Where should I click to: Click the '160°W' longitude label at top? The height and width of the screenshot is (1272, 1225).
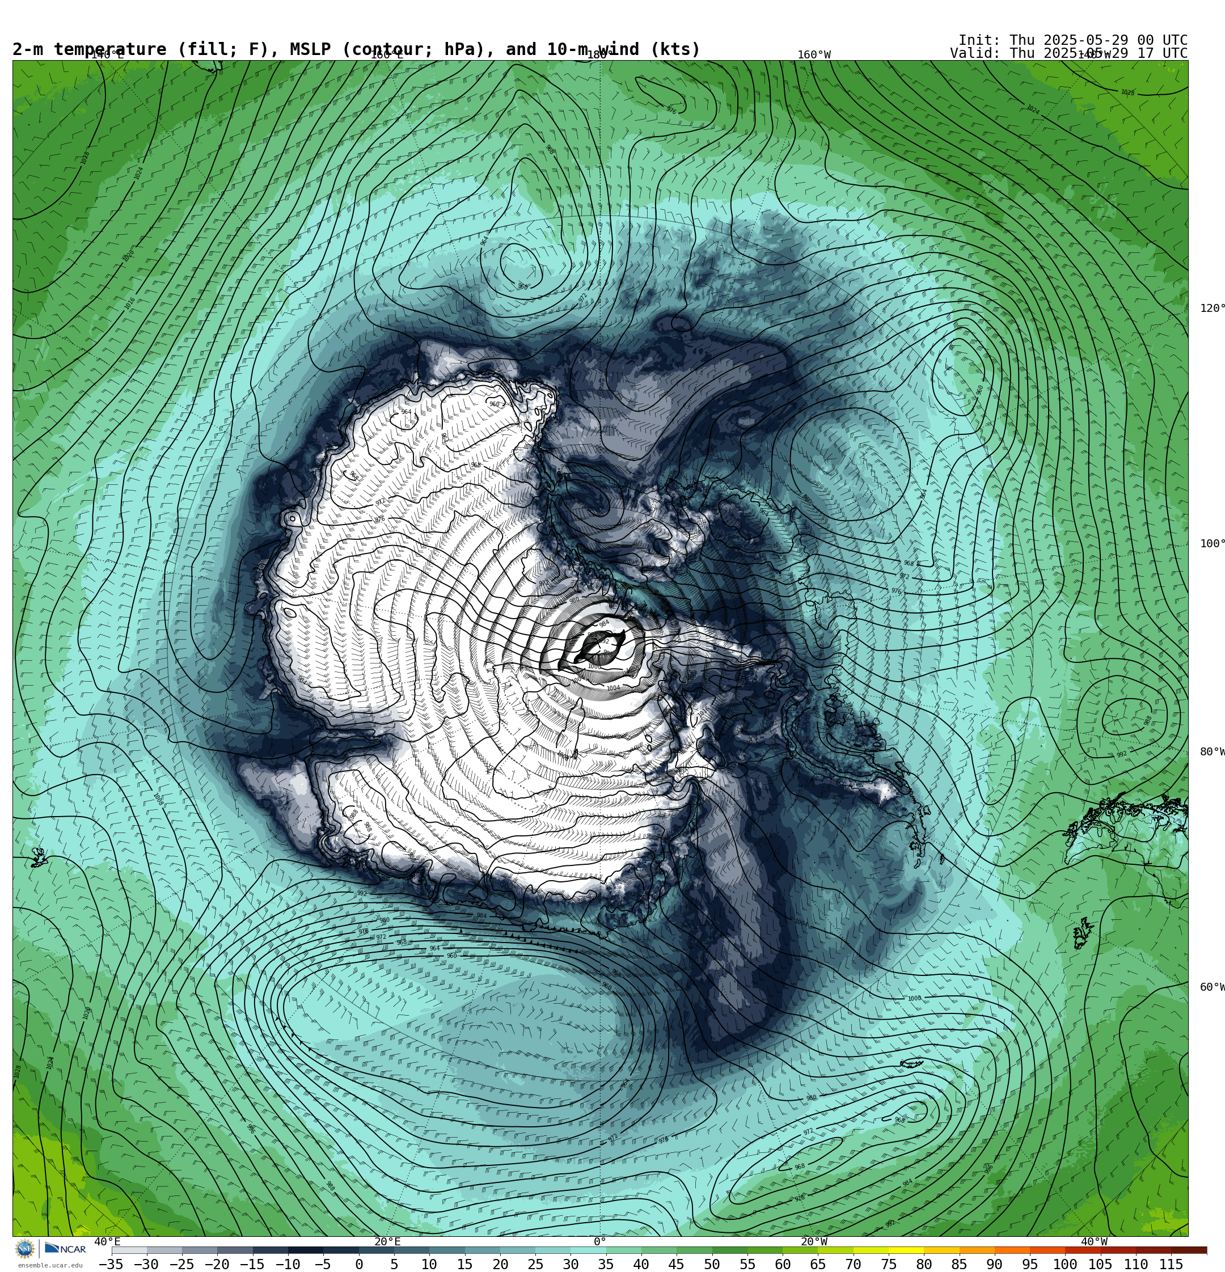814,55
